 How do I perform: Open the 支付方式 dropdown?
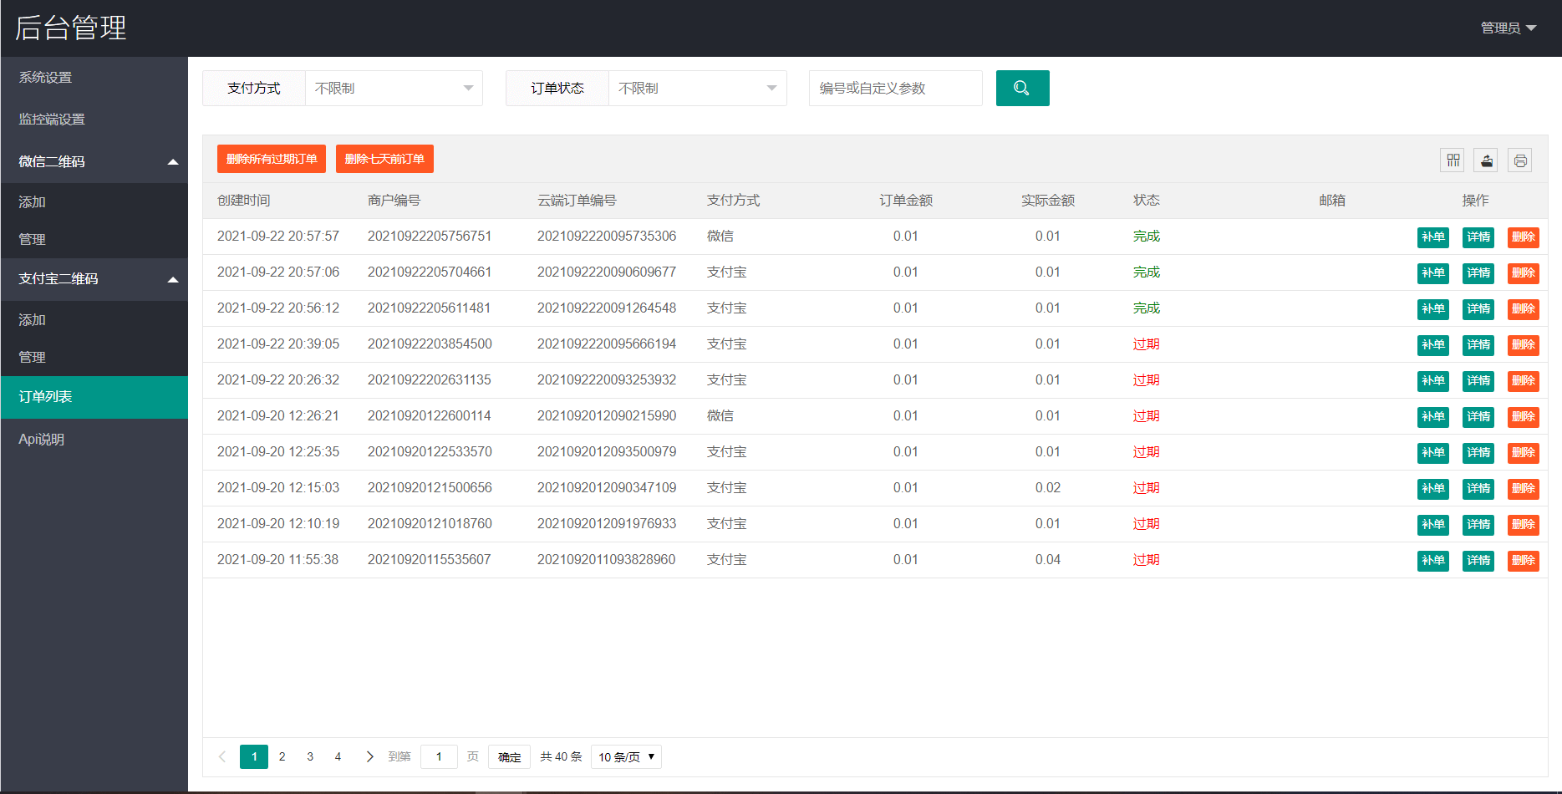[393, 89]
